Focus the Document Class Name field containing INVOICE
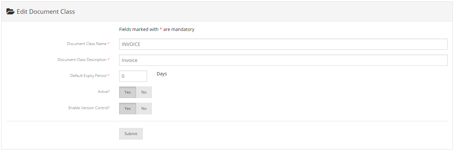 pyautogui.click(x=283, y=44)
